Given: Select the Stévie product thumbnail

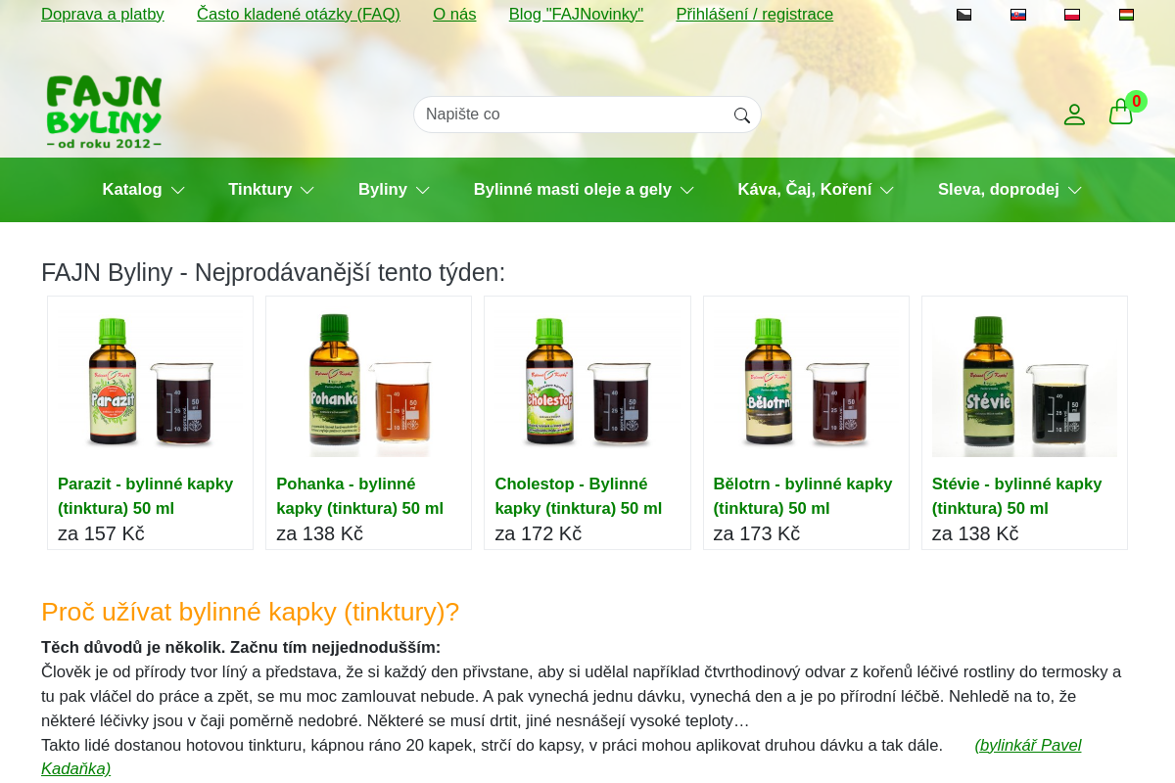Looking at the screenshot, I should (x=1024, y=382).
